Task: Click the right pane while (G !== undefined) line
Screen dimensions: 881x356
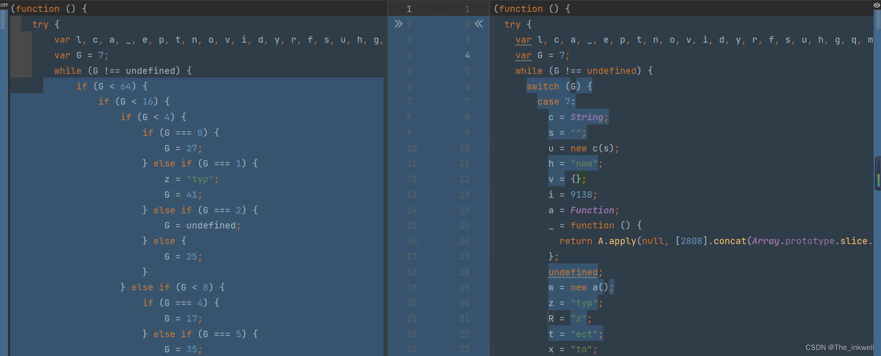Action: [584, 71]
